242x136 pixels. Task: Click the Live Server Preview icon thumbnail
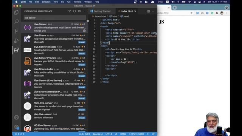(28, 61)
